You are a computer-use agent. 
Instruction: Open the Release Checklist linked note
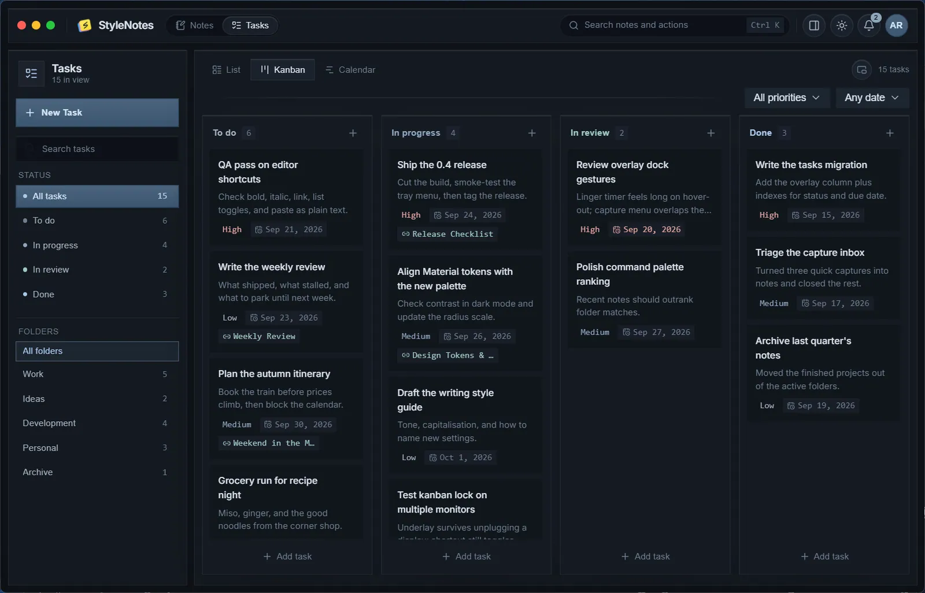447,234
